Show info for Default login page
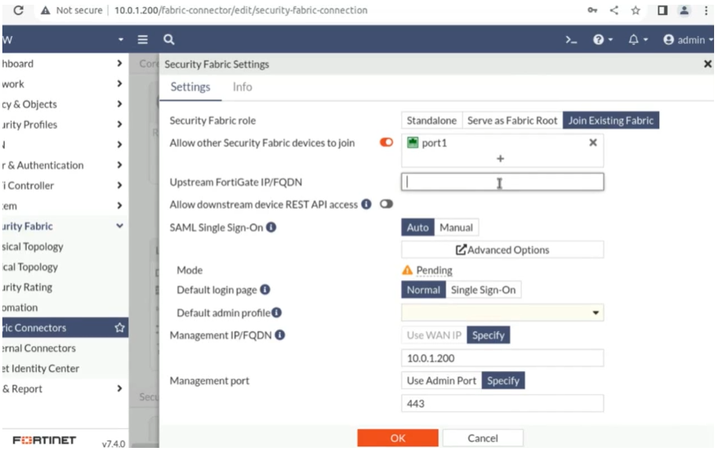This screenshot has height=462, width=718. [264, 289]
